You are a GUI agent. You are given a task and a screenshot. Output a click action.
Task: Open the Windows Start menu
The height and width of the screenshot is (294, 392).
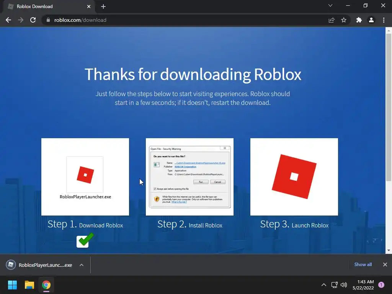(12, 285)
